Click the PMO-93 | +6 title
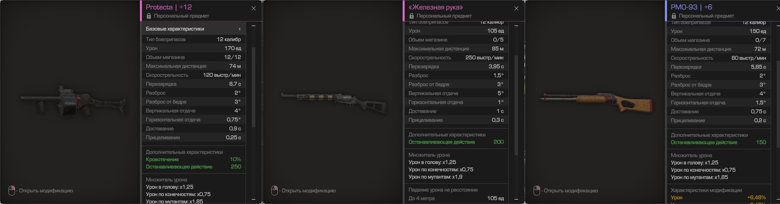This screenshot has width=780, height=204. click(x=691, y=7)
